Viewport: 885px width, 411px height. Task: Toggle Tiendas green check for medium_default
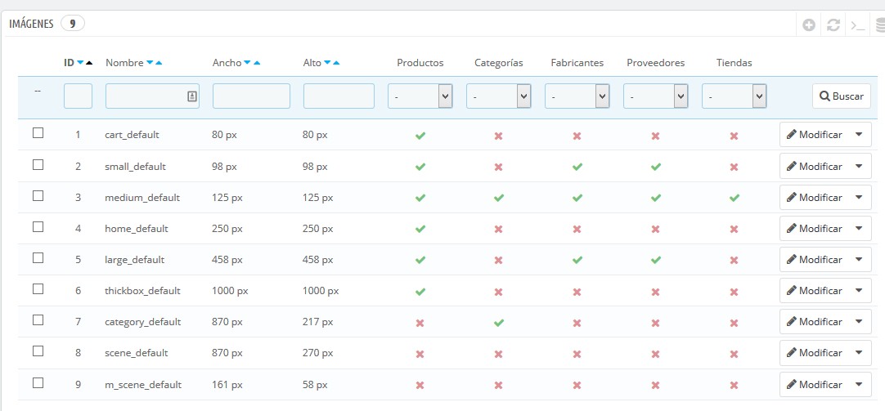tap(734, 198)
